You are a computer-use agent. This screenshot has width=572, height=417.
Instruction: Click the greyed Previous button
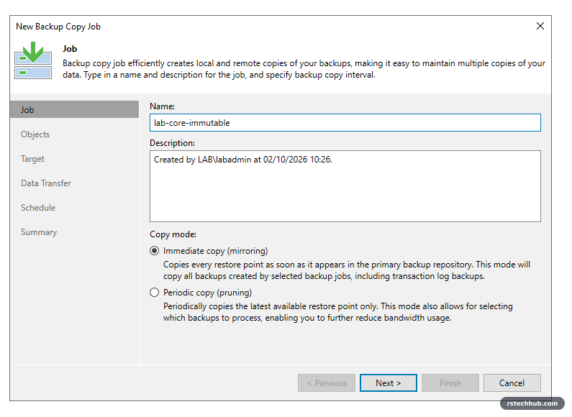[327, 382]
